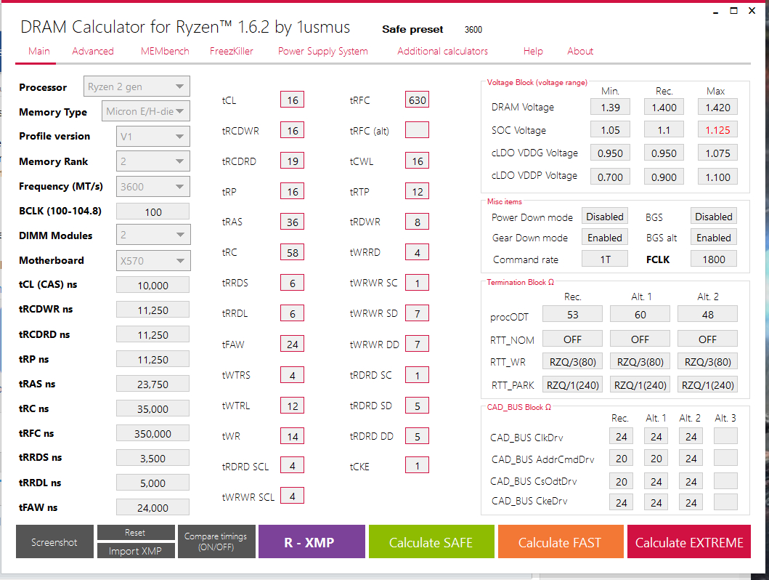Click the Import XMP button

point(136,550)
